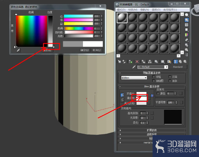Viewport: 199px width, 157px height.
Task: Click the self-illumination map button
Action: (181, 93)
